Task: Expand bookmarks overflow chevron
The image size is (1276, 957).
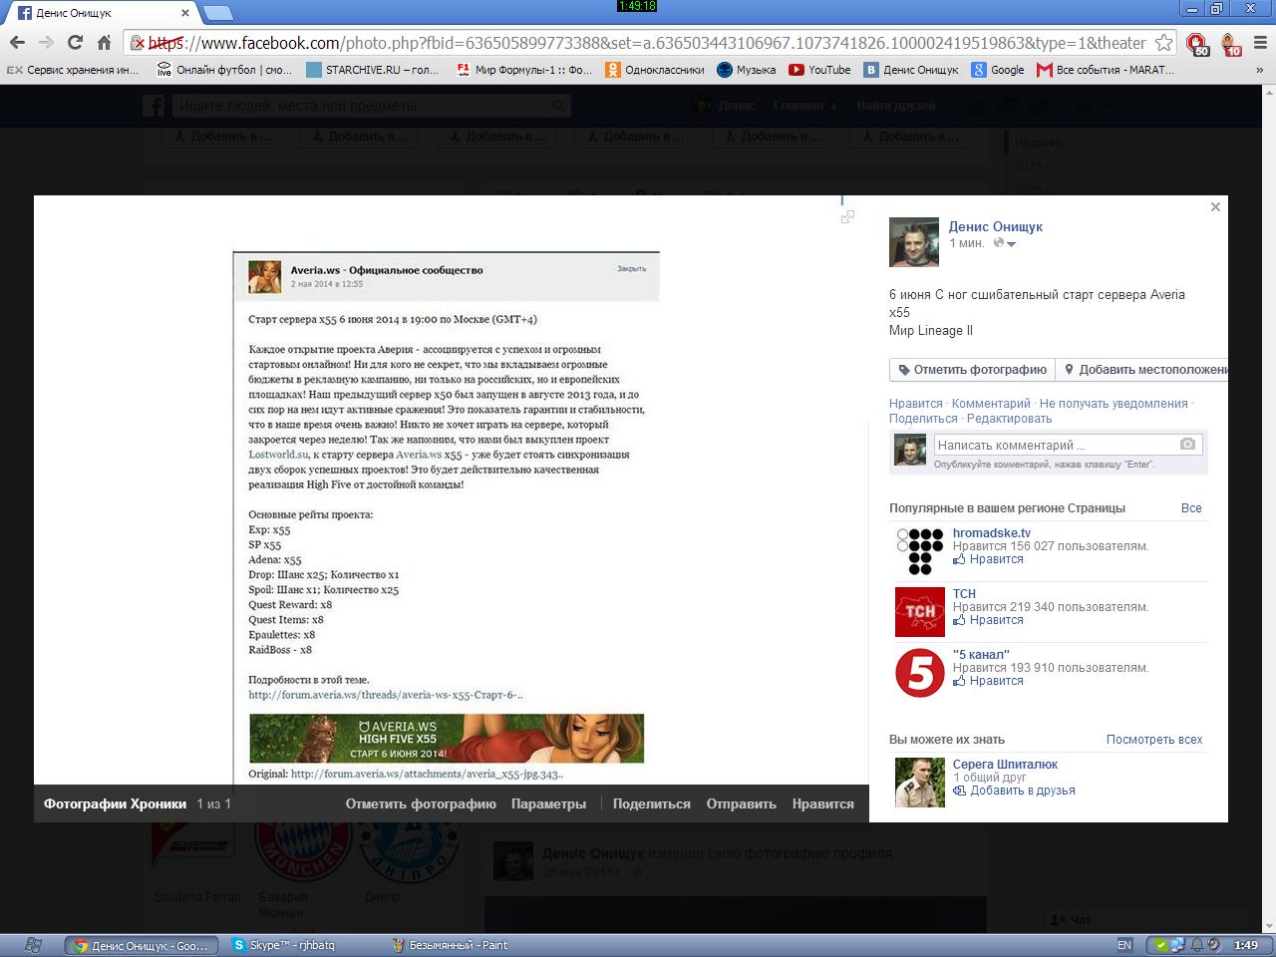Action: 1260,70
